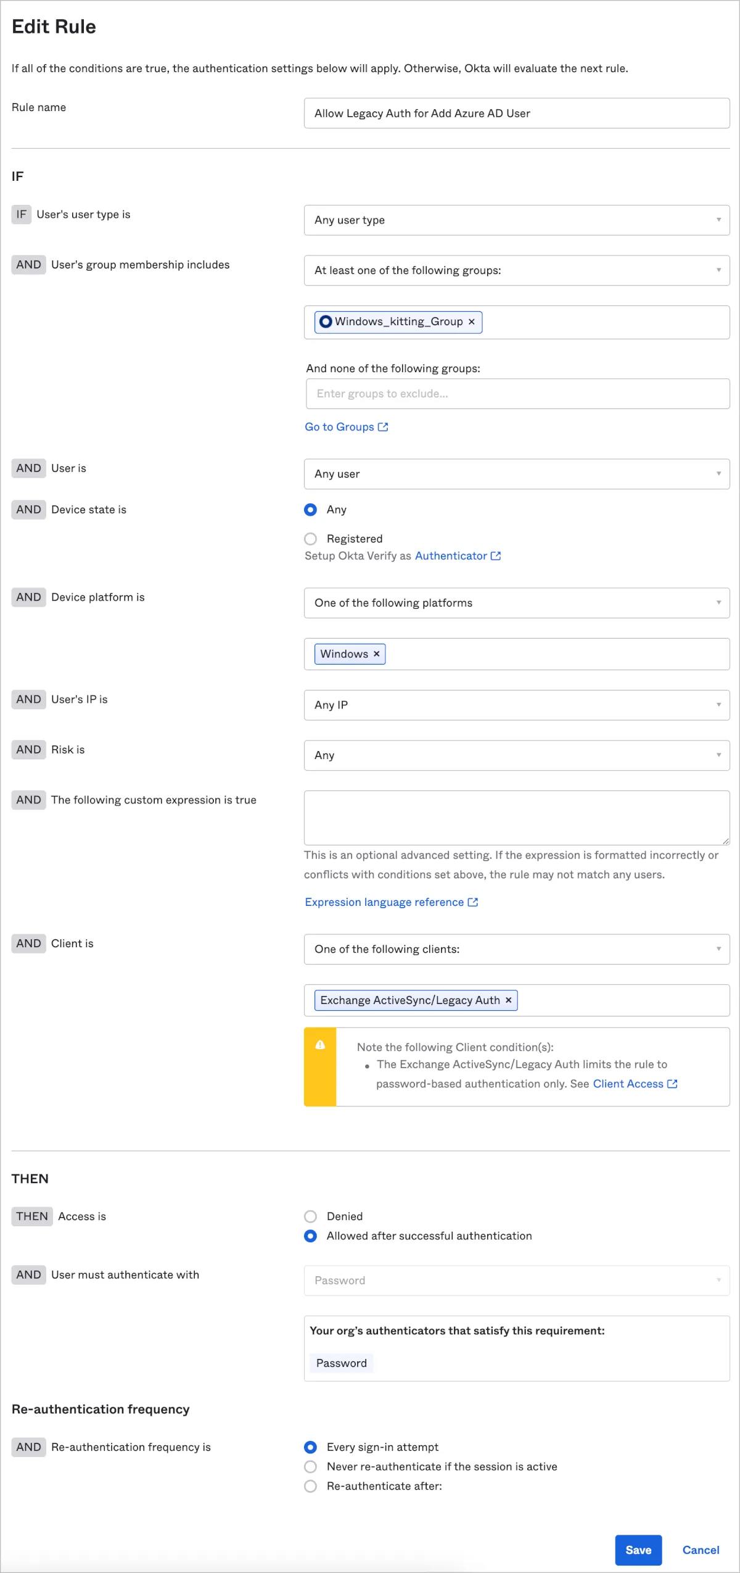Select Registered device state
Image resolution: width=740 pixels, height=1573 pixels.
tap(311, 539)
